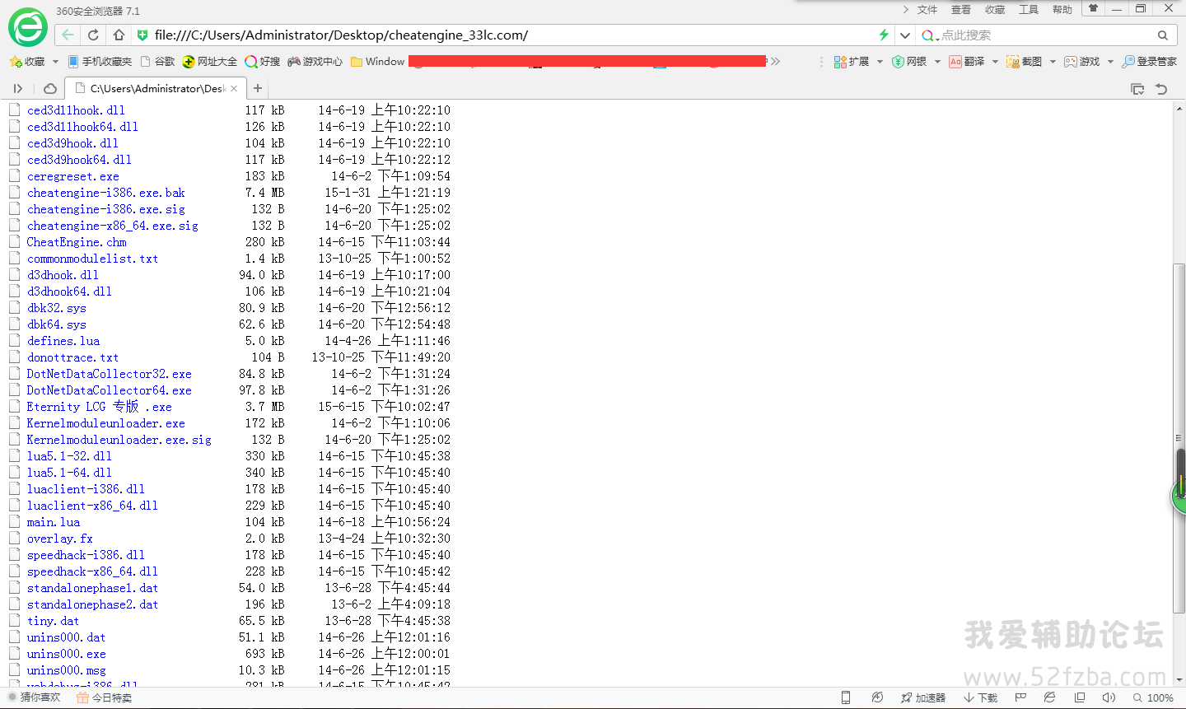
Task: Expand the 截图 dropdown arrow
Action: 1053,62
